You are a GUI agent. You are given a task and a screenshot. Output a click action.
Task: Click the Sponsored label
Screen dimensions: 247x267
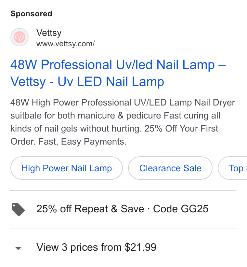tap(31, 14)
